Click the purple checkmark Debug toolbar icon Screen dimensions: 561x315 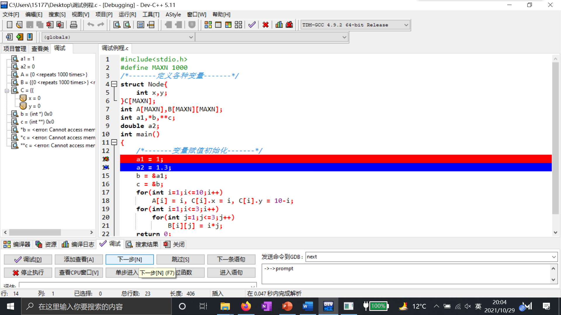pyautogui.click(x=252, y=25)
